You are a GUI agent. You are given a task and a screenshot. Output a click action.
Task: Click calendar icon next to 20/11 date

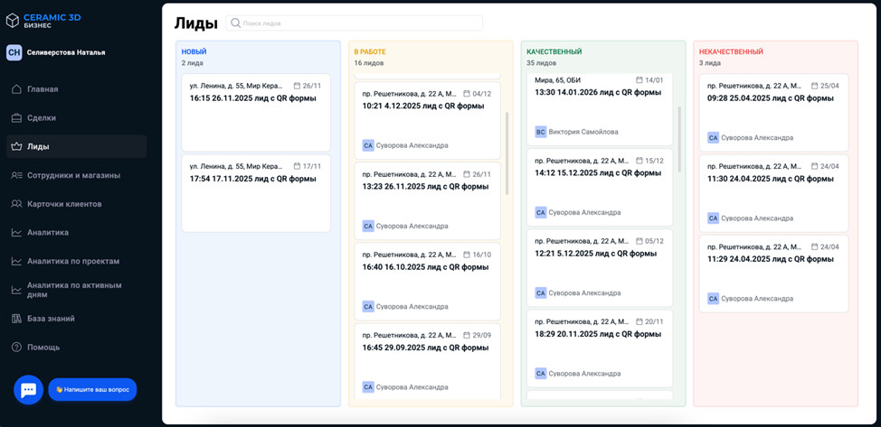[639, 321]
